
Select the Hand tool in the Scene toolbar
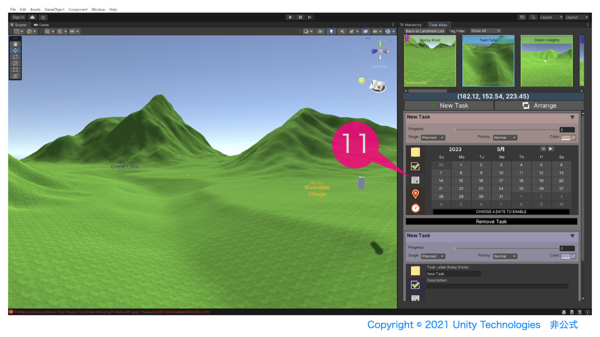pyautogui.click(x=15, y=44)
